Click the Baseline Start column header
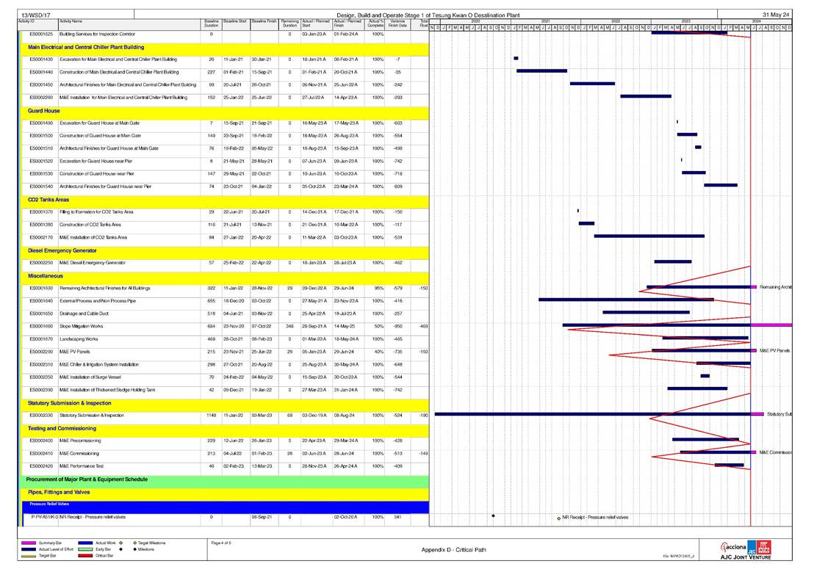 (x=235, y=23)
